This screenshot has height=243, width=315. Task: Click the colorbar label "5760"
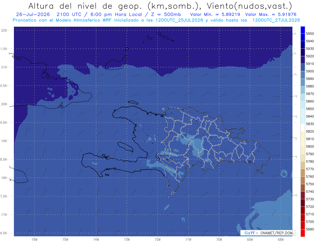click(310, 177)
